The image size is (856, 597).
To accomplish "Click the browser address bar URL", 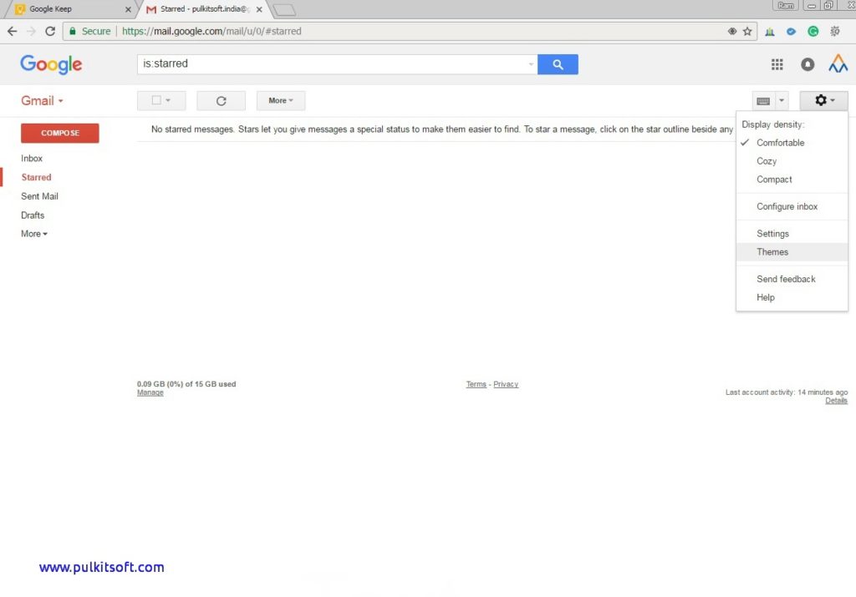I will 211,31.
